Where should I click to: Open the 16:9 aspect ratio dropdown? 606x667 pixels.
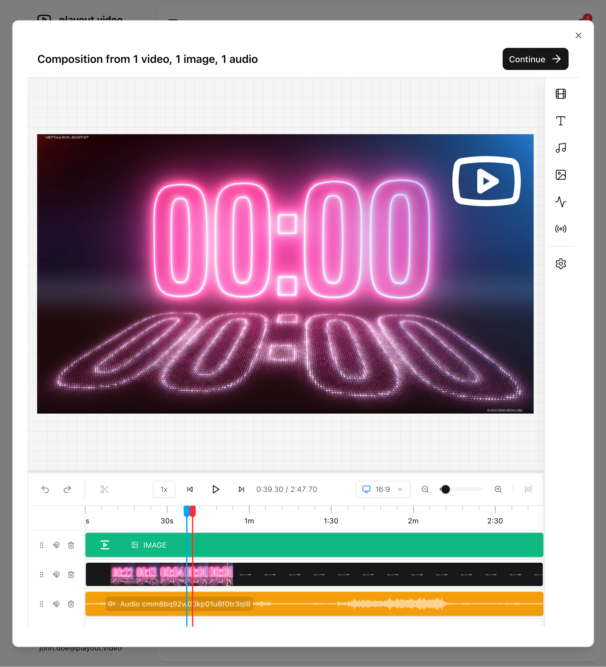tap(382, 489)
